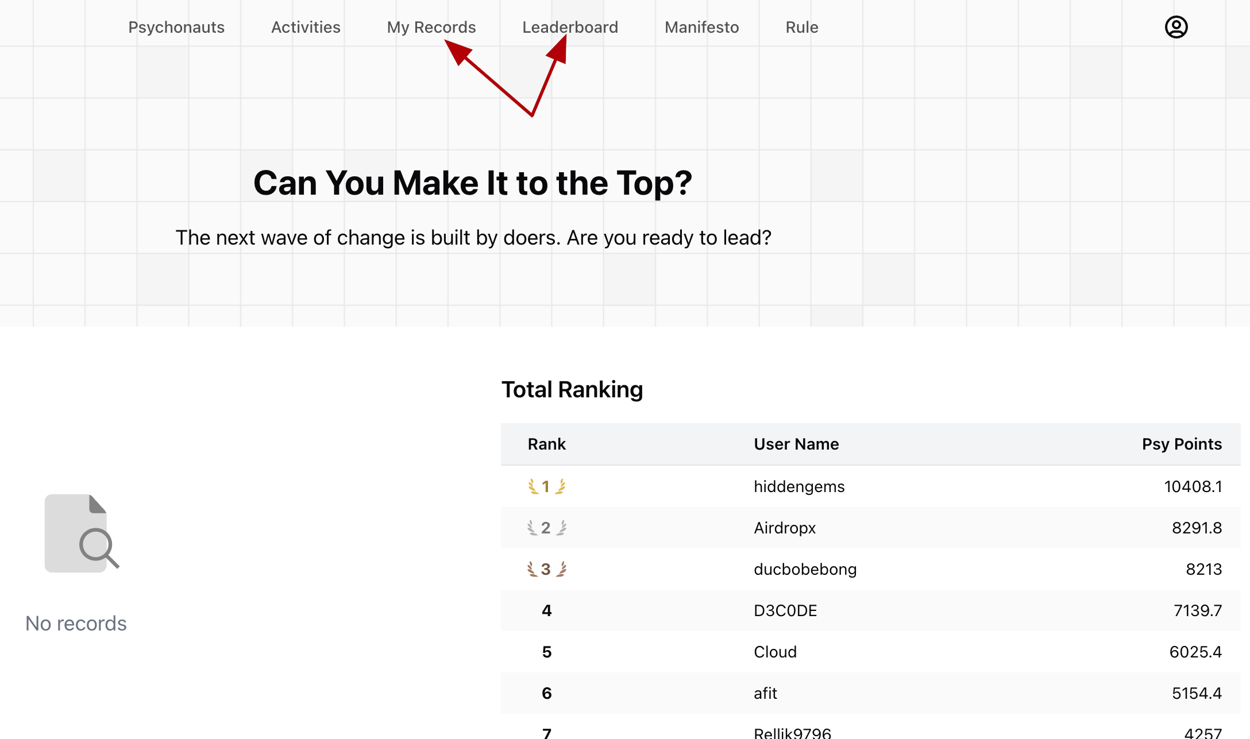The width and height of the screenshot is (1250, 739).
Task: Click ducbobebong in the ranking table
Action: tap(805, 569)
